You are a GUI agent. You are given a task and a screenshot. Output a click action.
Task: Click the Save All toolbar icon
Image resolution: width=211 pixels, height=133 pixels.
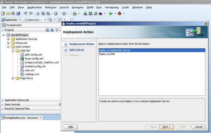[18, 14]
